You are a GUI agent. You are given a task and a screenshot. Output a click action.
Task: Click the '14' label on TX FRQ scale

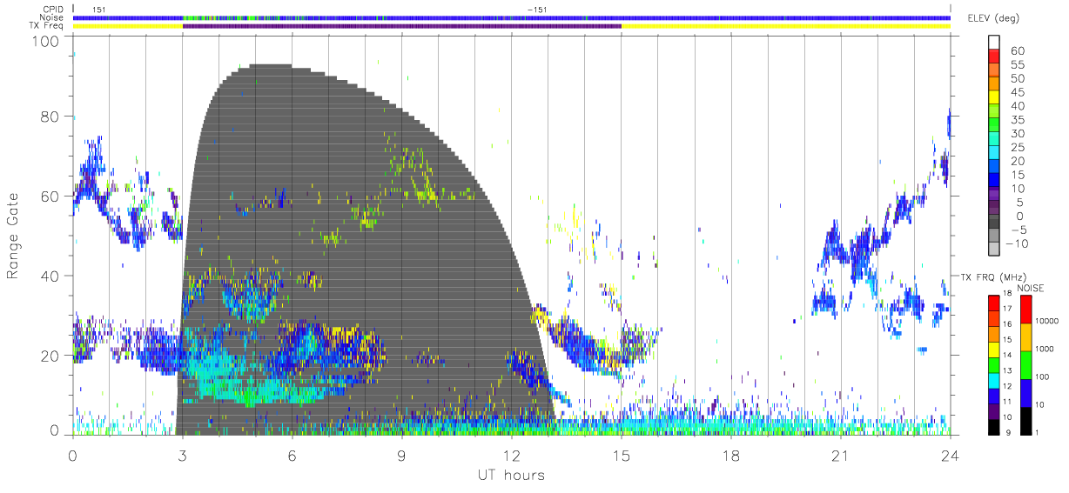(x=1006, y=355)
